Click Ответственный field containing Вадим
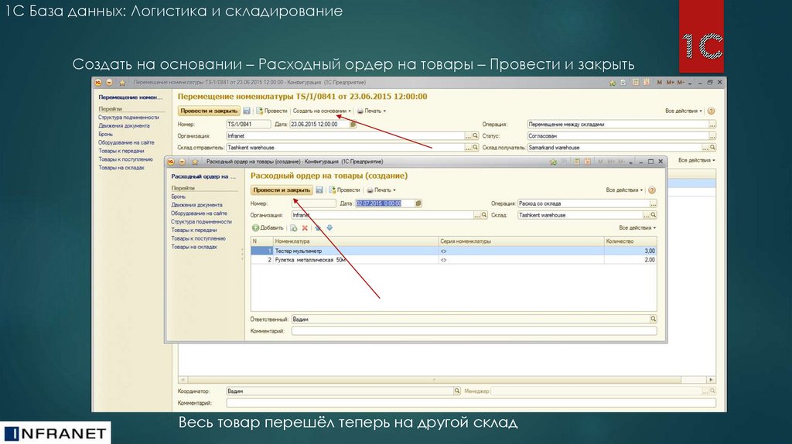The height and width of the screenshot is (444, 792). click(470, 319)
